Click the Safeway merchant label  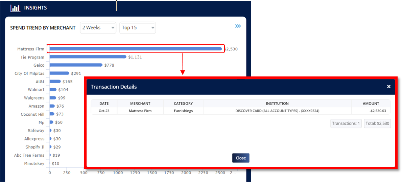pyautogui.click(x=36, y=131)
